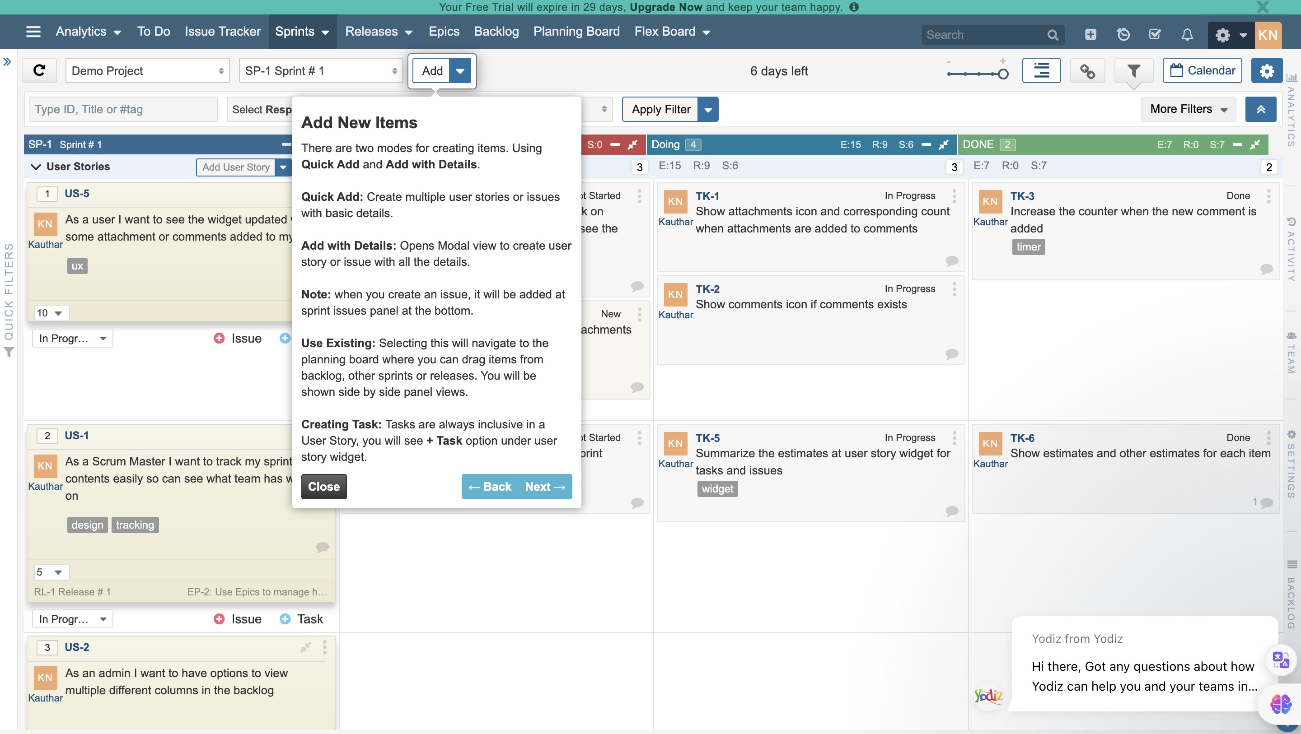Collapse the User Stories section

[36, 167]
